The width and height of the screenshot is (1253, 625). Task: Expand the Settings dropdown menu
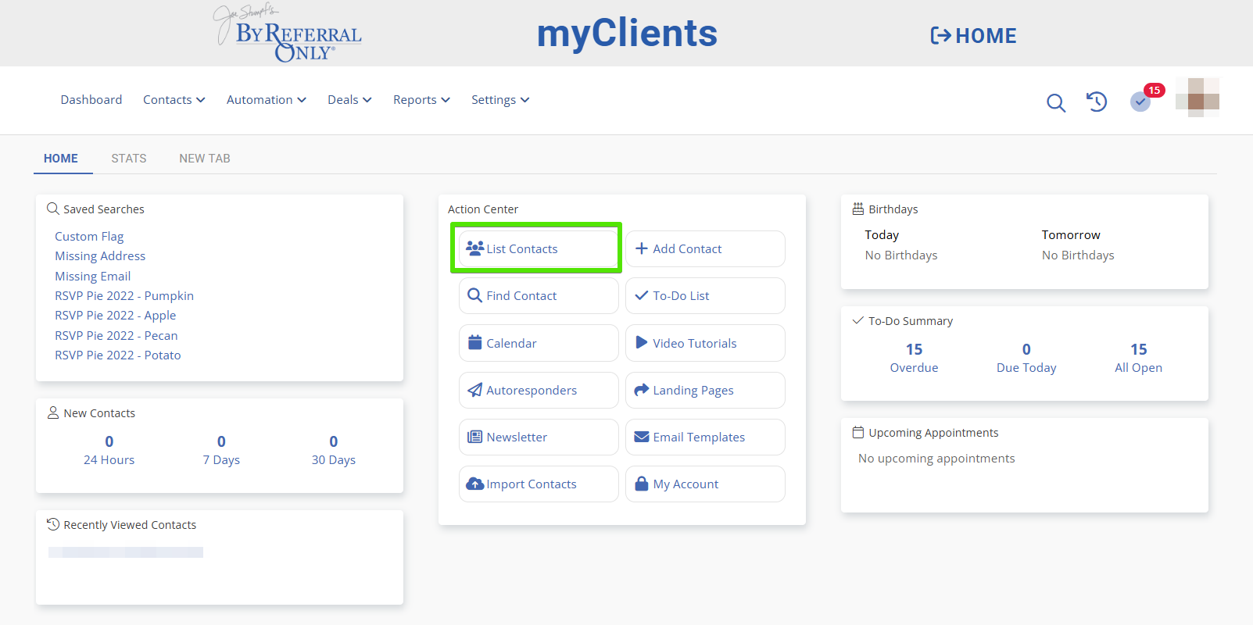(x=500, y=100)
